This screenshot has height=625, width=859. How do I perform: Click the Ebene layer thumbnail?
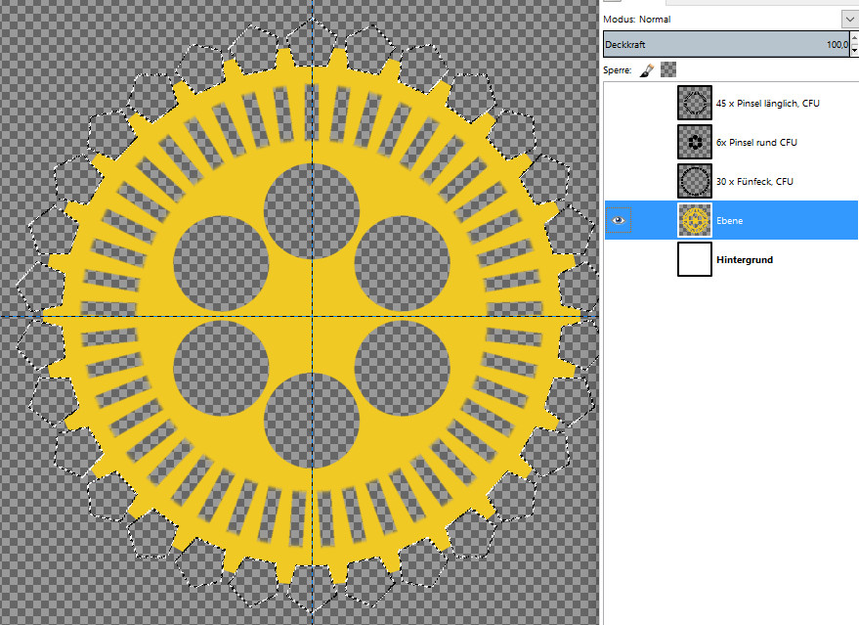695,220
